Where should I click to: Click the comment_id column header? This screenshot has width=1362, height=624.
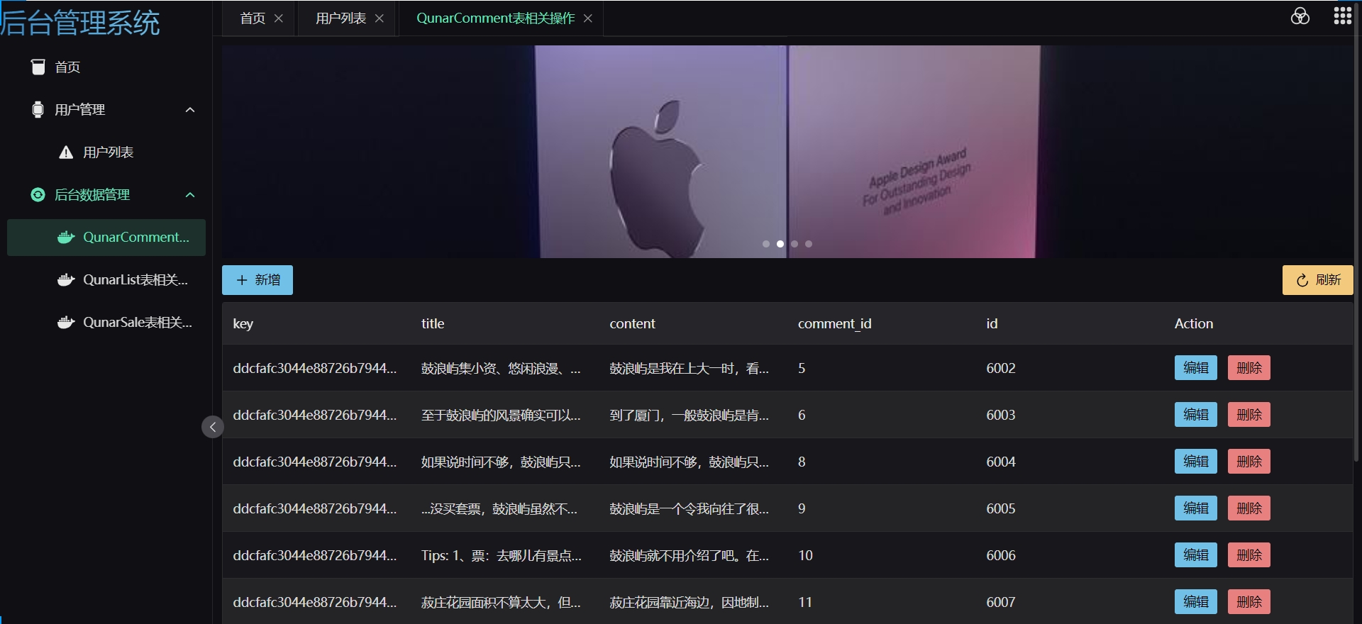(834, 324)
